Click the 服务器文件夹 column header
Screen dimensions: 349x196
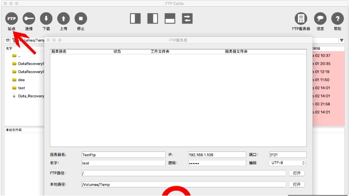coord(236,52)
